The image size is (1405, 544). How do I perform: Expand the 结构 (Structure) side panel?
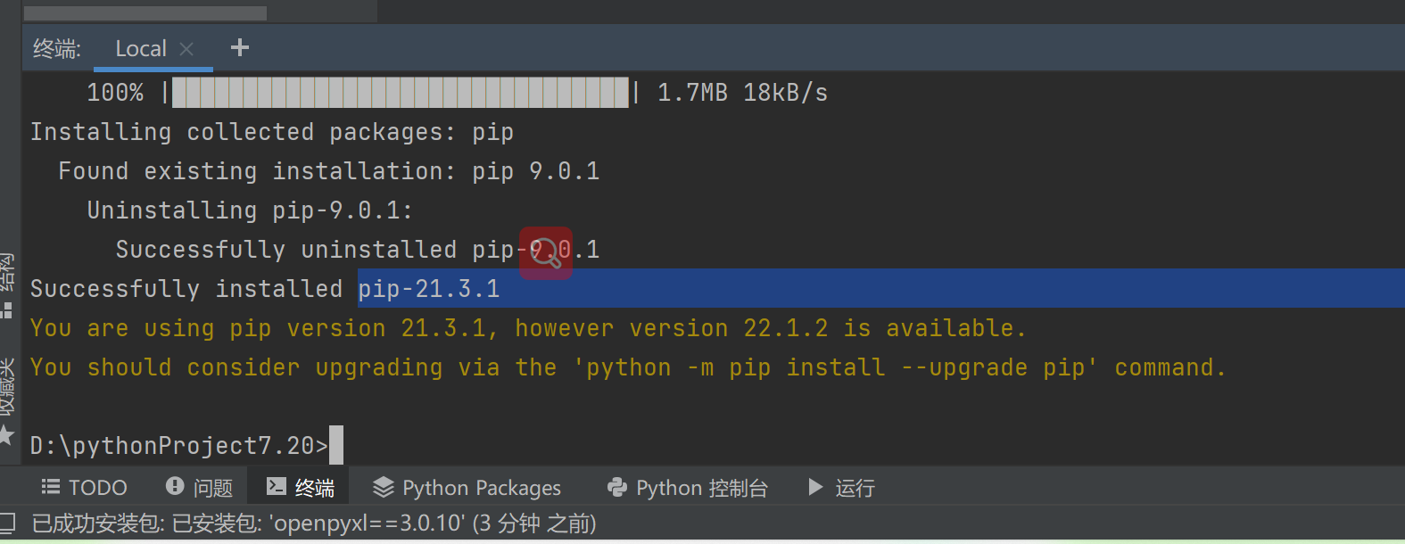click(x=7, y=285)
